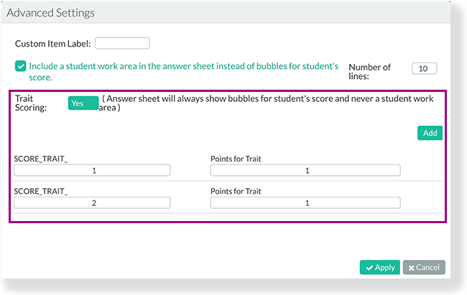Focus the Custom Item Label field
Image resolution: width=467 pixels, height=295 pixels.
[122, 43]
